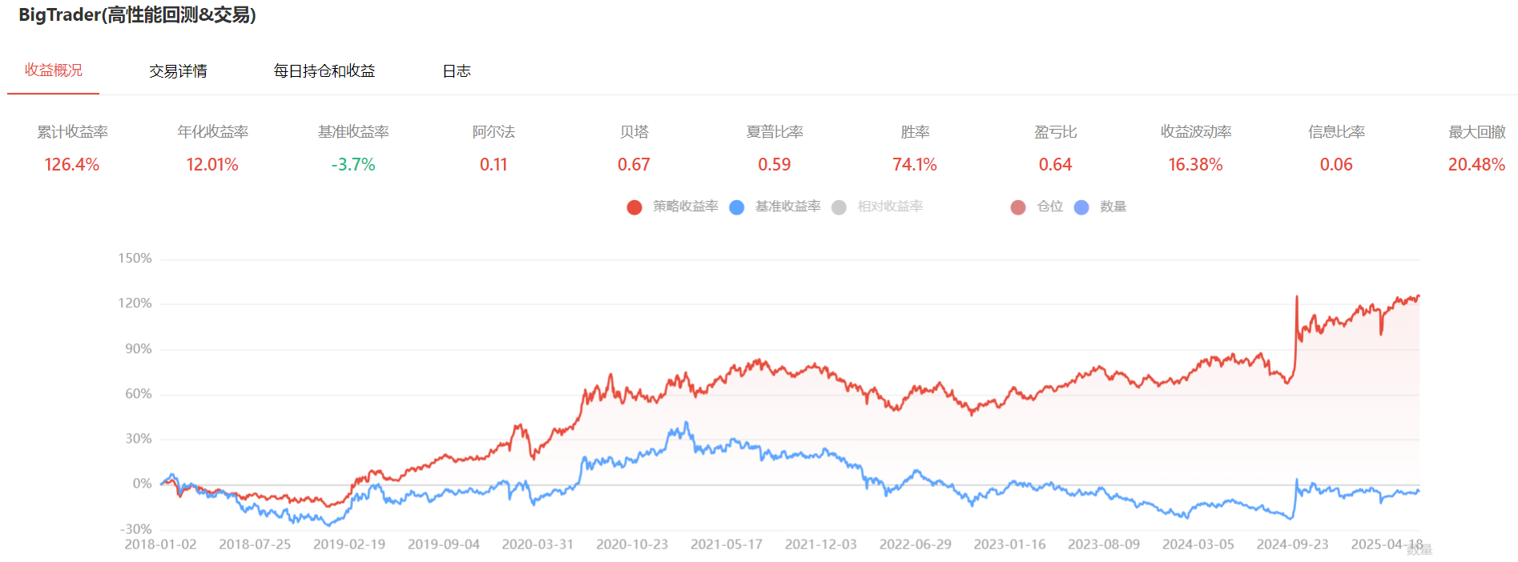Select the 收益概况 tab
The height and width of the screenshot is (562, 1518).
click(x=54, y=70)
